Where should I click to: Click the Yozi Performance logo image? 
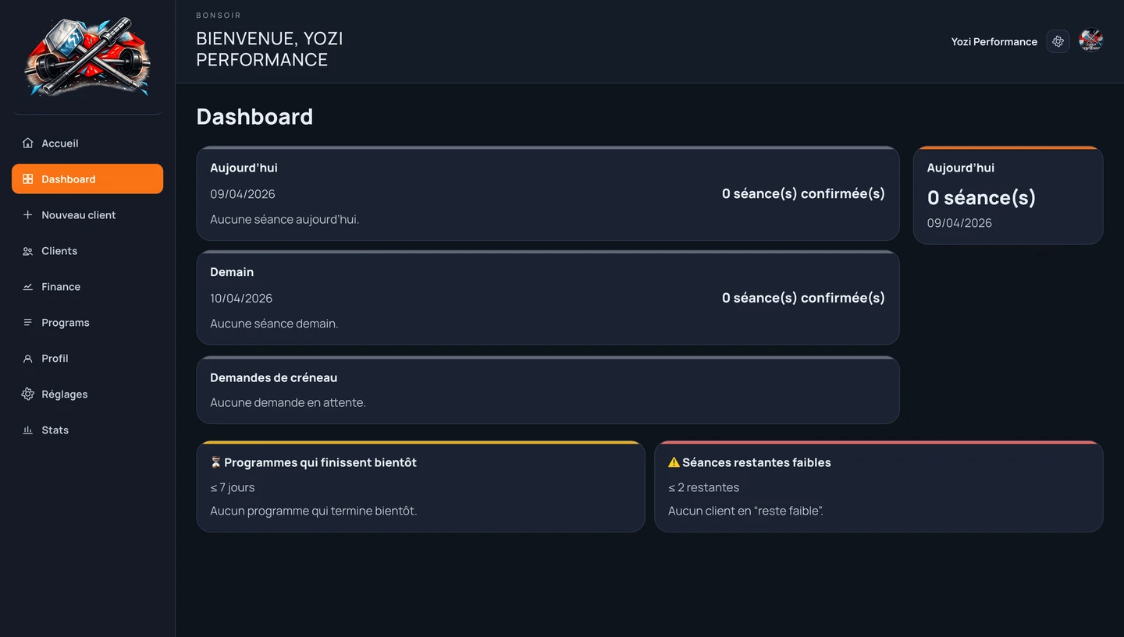(x=87, y=58)
